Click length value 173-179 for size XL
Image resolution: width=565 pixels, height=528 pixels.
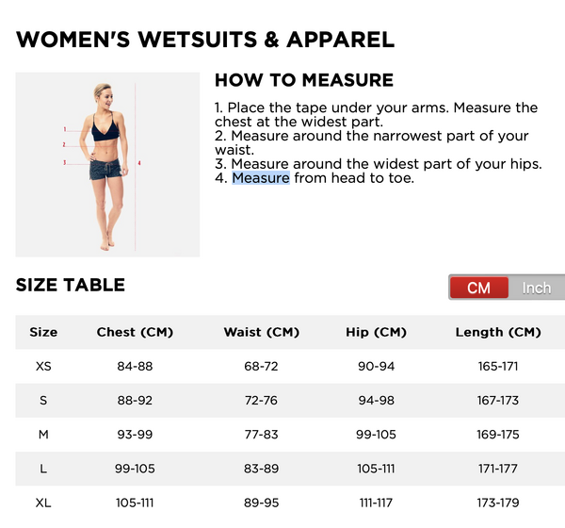(x=498, y=503)
